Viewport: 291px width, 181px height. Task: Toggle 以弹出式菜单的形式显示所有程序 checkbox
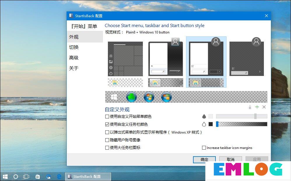pos(107,132)
